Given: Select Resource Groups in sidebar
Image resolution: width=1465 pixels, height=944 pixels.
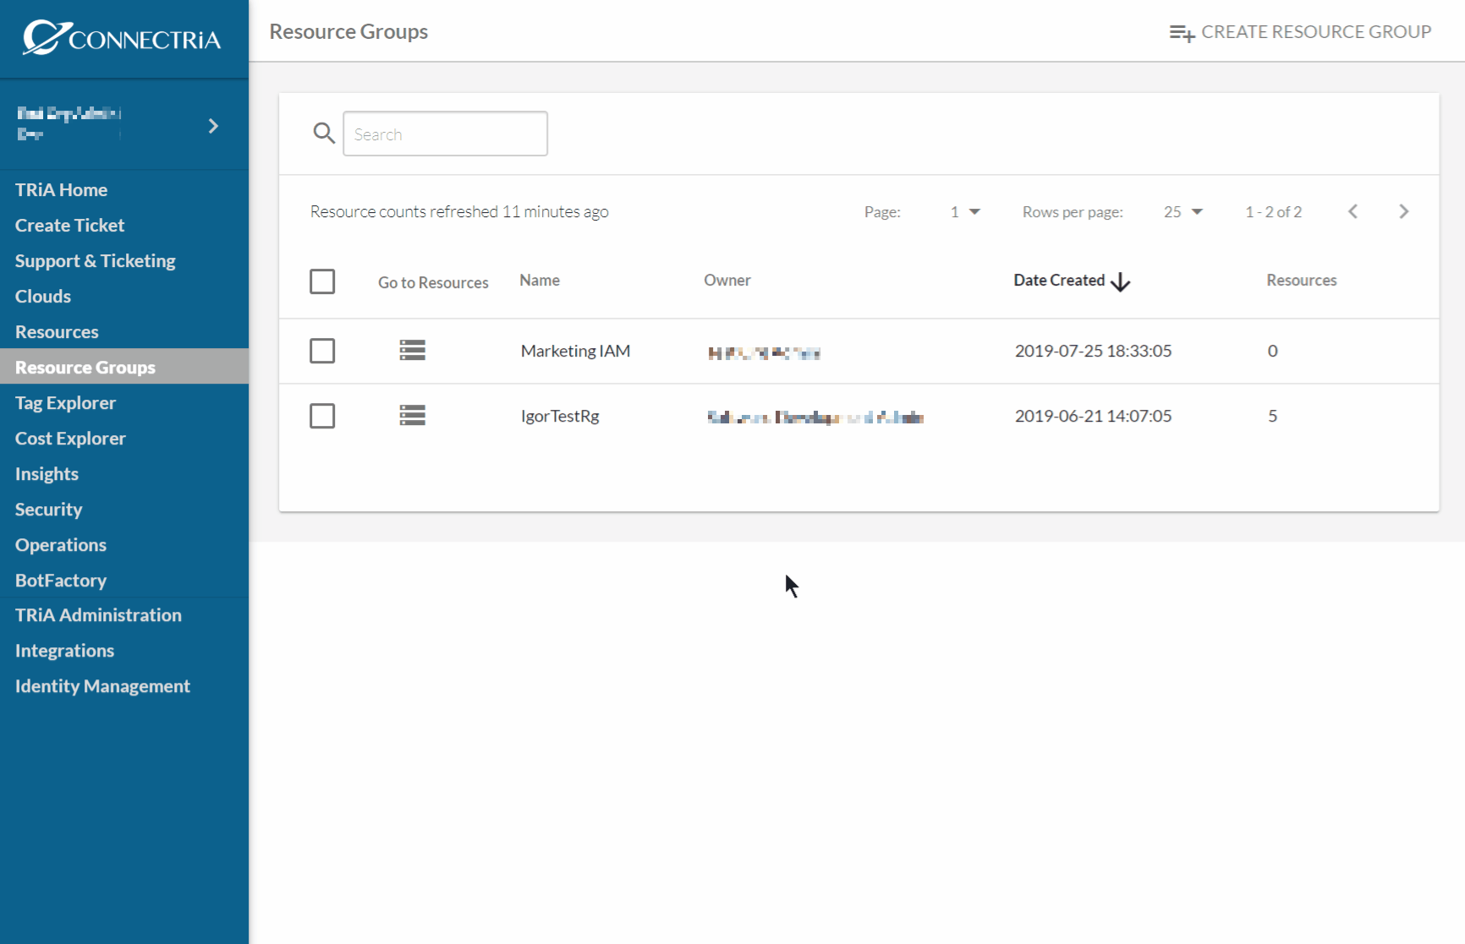Looking at the screenshot, I should pos(124,367).
